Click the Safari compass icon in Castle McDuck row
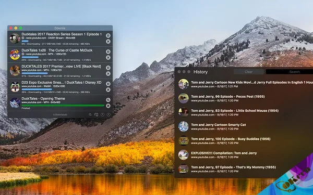 (x=23, y=54)
